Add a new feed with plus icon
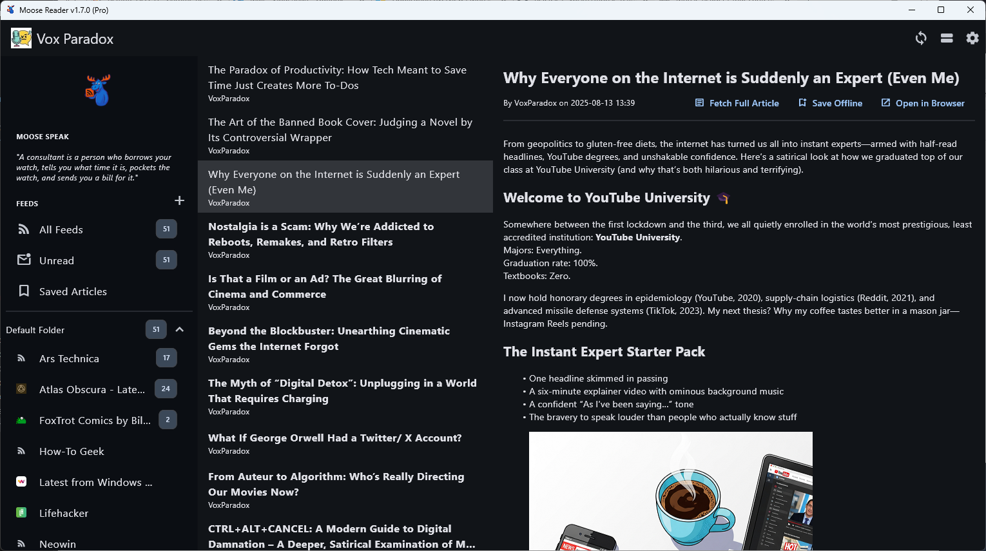The width and height of the screenshot is (986, 551). click(179, 201)
